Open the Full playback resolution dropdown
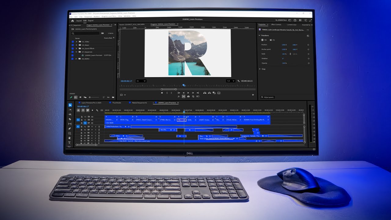This screenshot has height=220, width=391. pyautogui.click(x=230, y=81)
